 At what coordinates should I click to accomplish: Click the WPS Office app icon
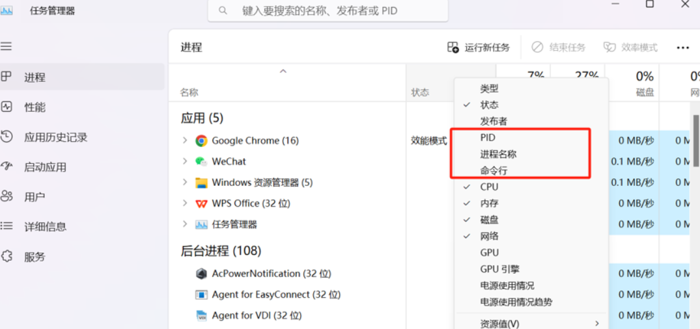pyautogui.click(x=201, y=204)
